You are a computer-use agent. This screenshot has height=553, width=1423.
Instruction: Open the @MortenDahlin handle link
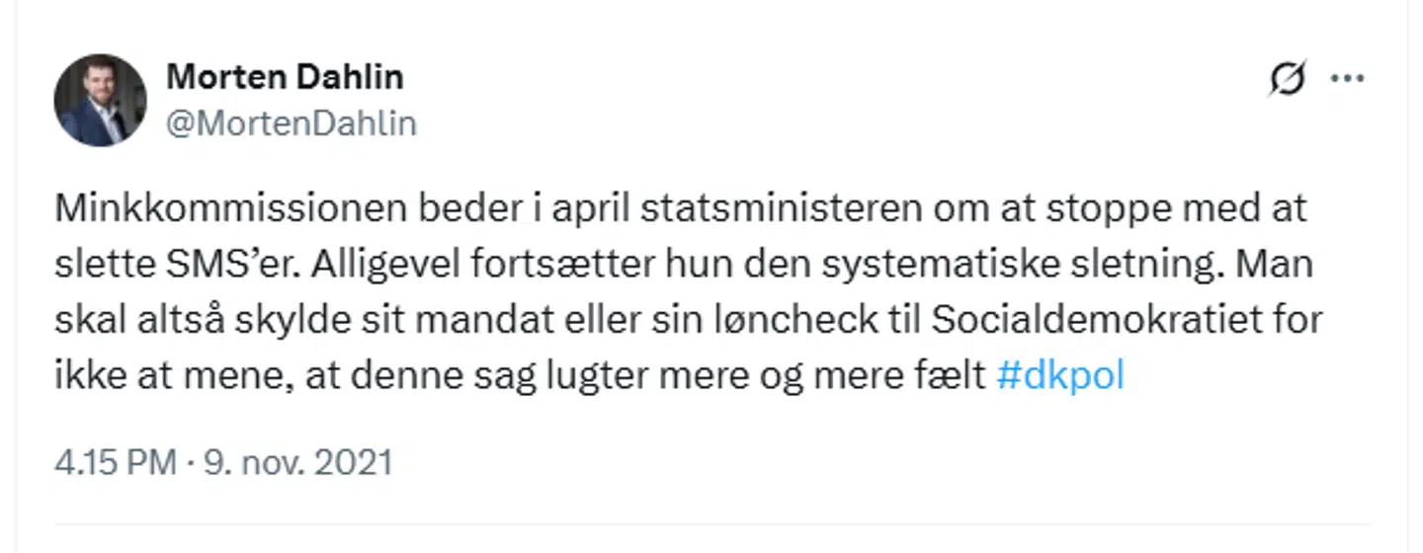coord(292,123)
